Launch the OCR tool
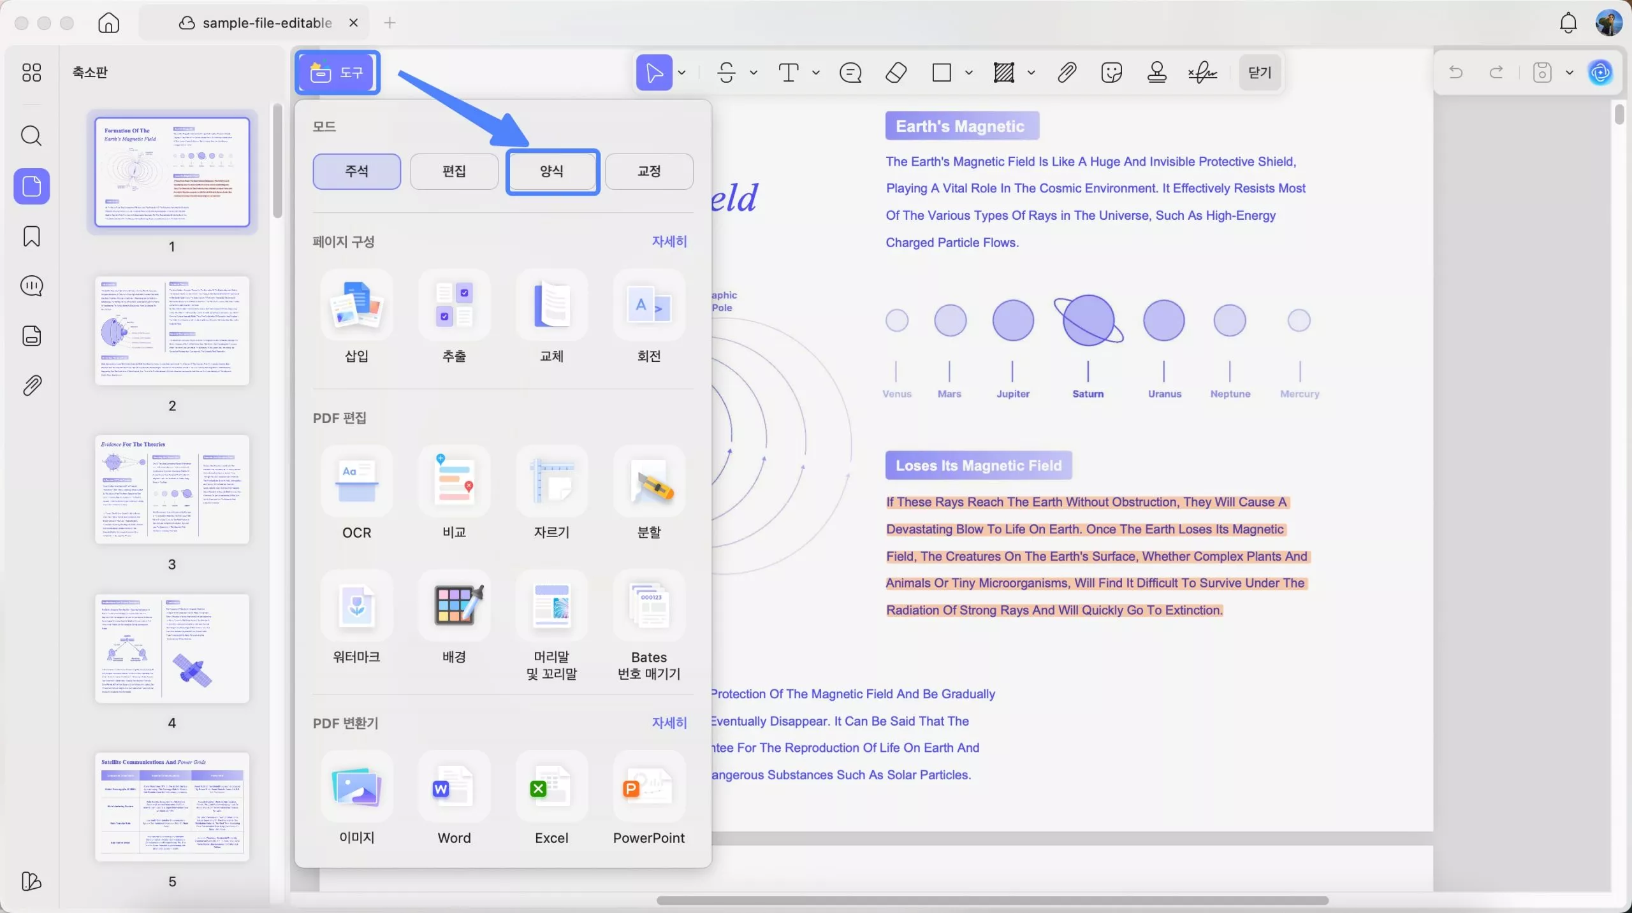 point(356,493)
